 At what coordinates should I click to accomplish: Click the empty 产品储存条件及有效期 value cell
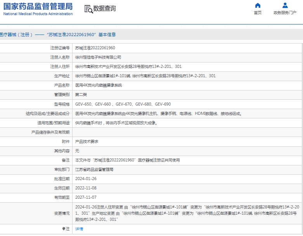pyautogui.click(x=188, y=132)
